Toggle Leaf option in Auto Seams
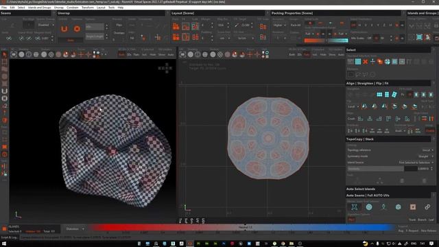 click(431, 220)
